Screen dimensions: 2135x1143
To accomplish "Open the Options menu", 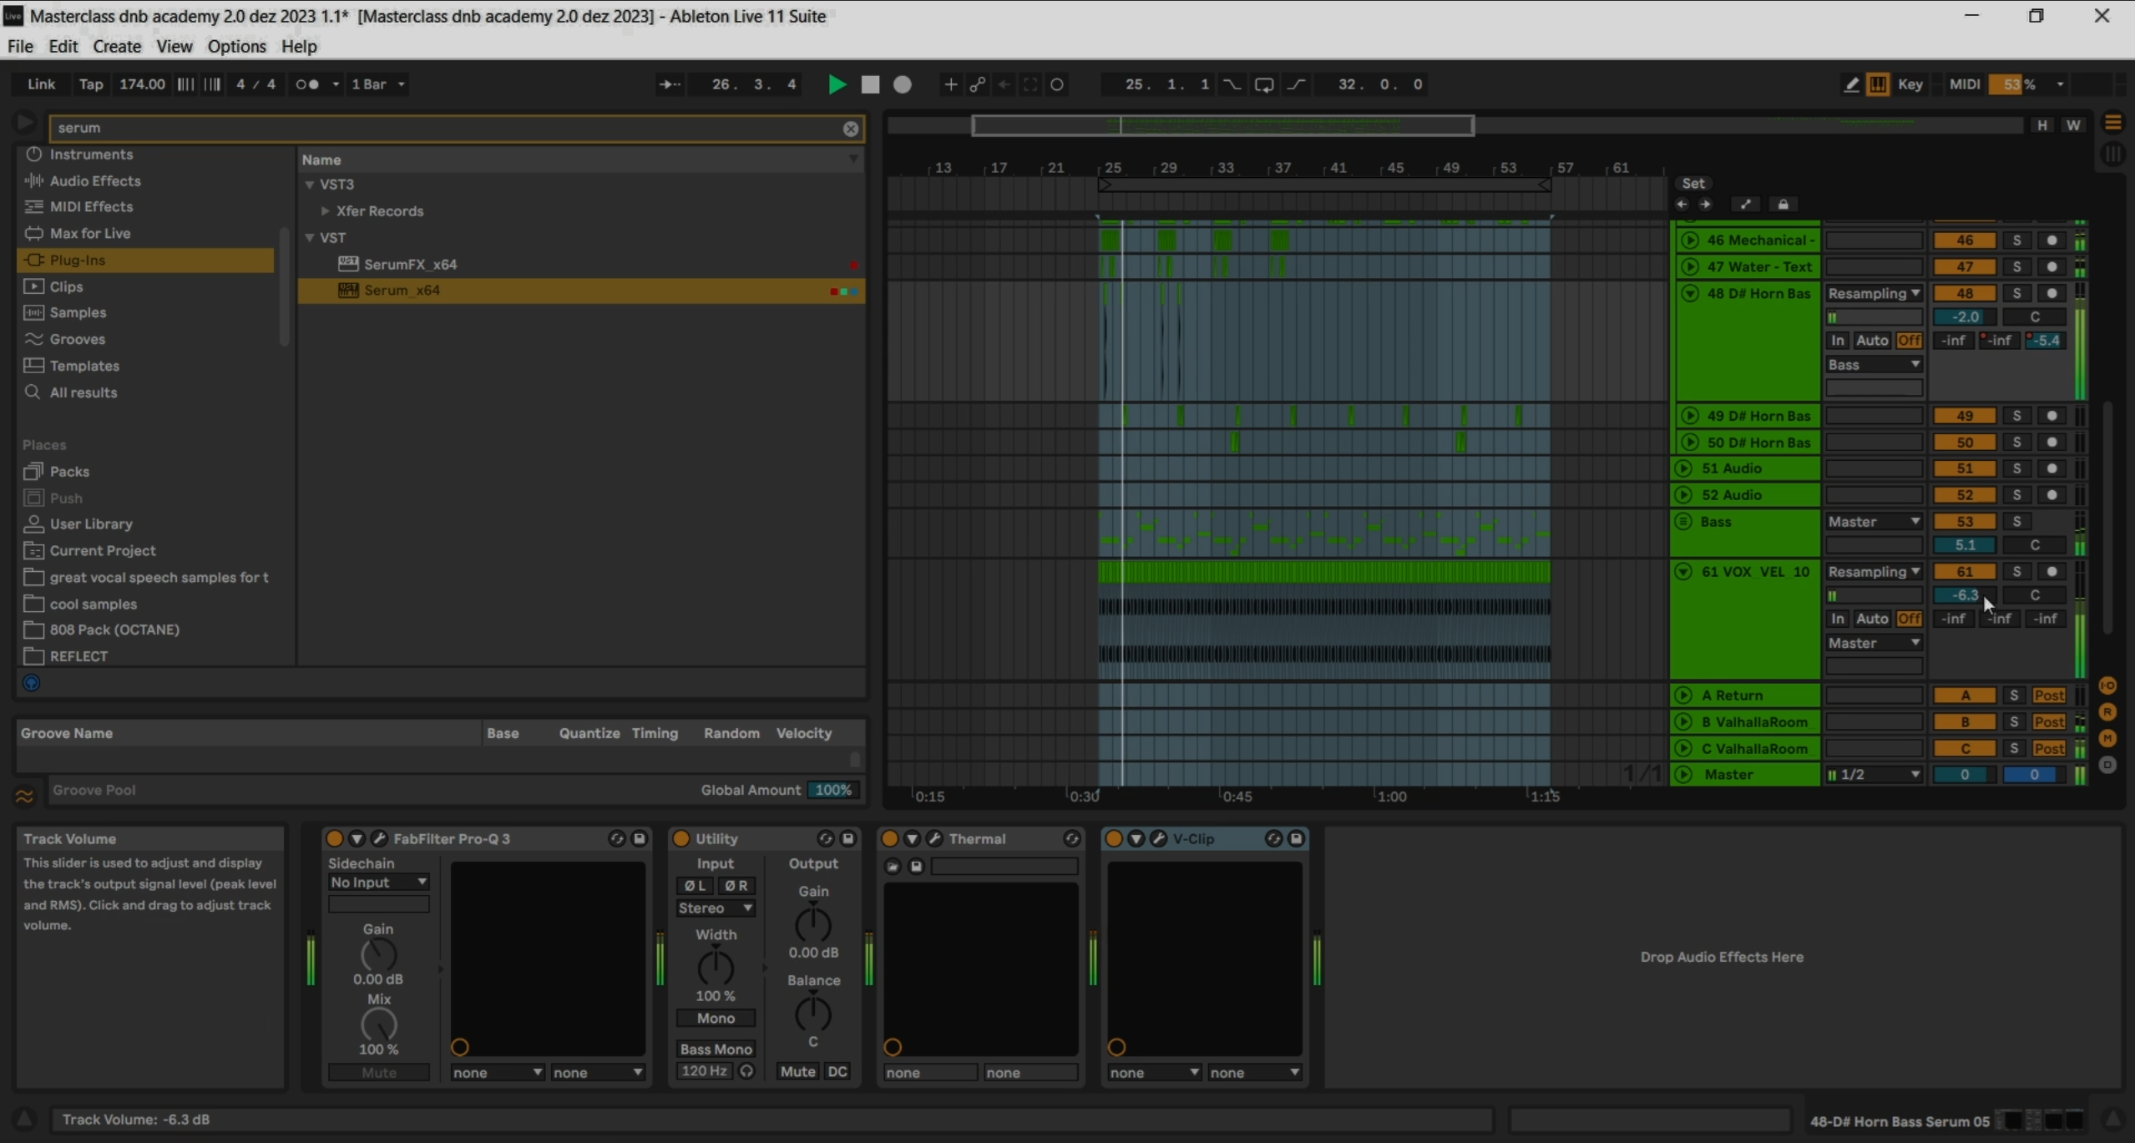I will (237, 46).
